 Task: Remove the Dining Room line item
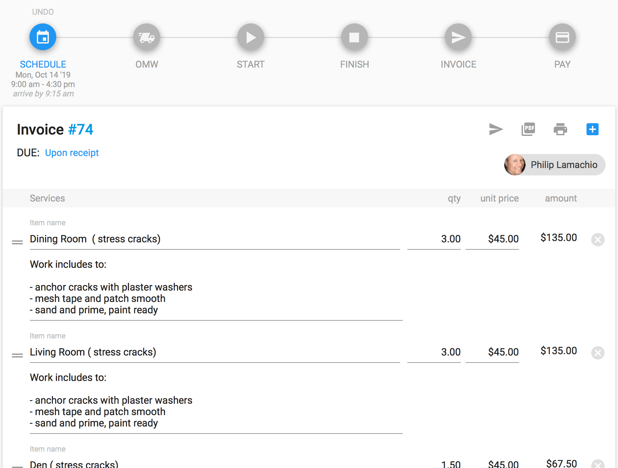tap(598, 239)
